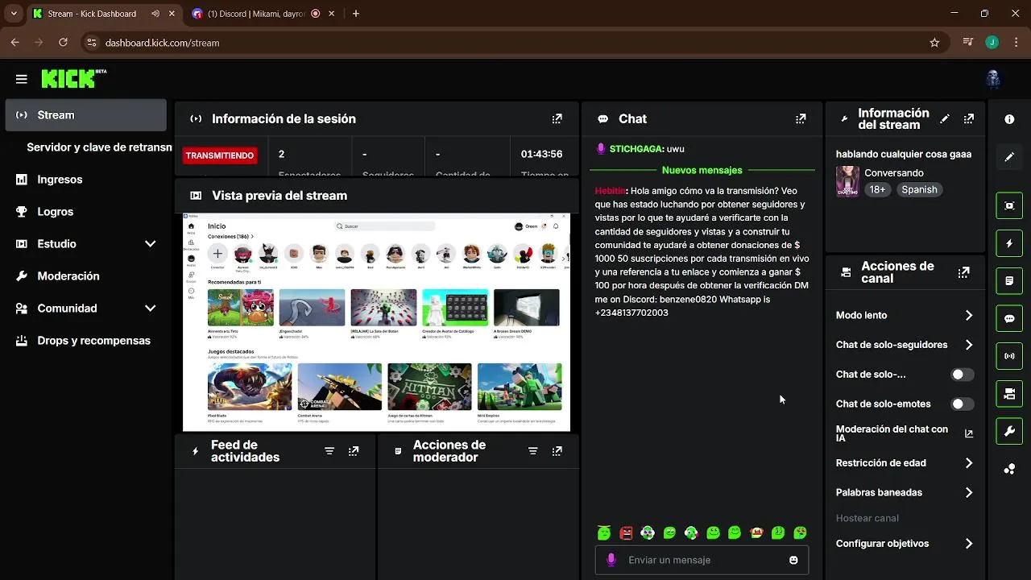The width and height of the screenshot is (1031, 580).
Task: Click the Conversando category name
Action: coord(894,173)
